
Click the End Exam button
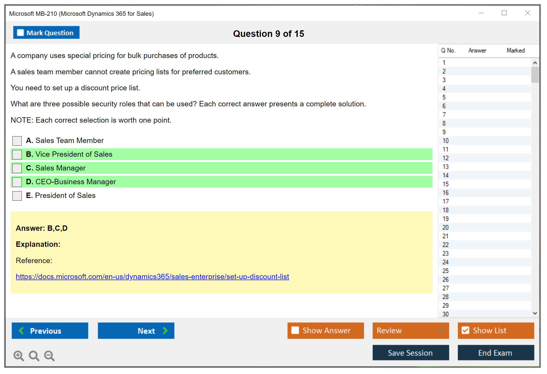(x=495, y=353)
